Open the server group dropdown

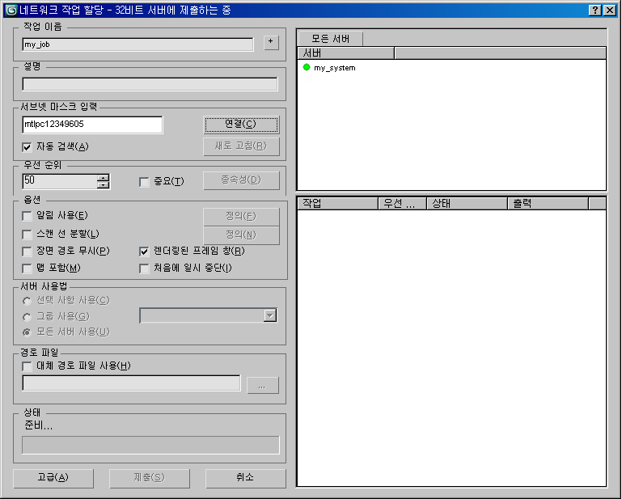pos(270,315)
